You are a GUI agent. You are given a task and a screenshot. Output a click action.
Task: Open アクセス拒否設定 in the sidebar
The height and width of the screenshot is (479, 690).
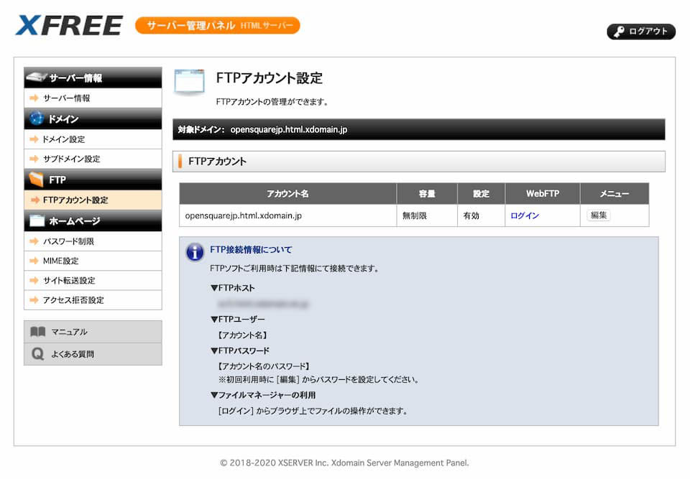coord(73,300)
